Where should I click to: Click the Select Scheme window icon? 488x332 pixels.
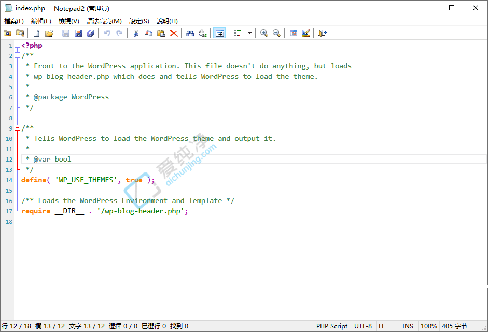tap(293, 33)
